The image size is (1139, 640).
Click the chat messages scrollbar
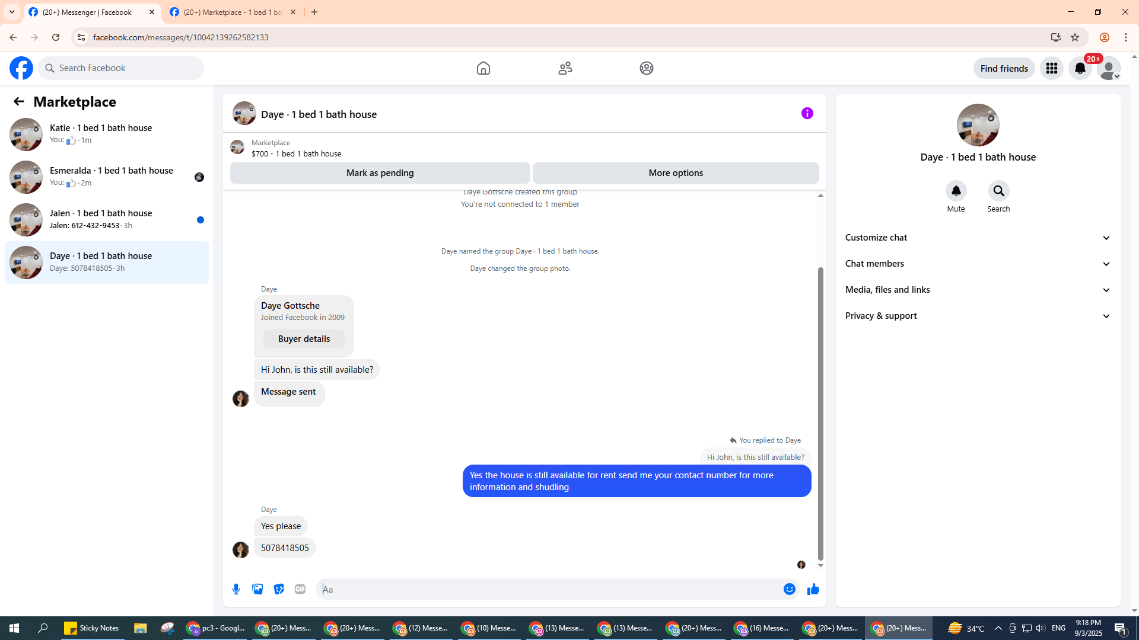pos(820,413)
